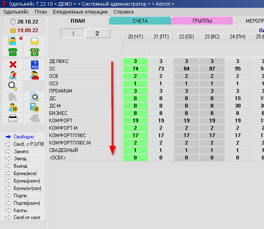The width and height of the screenshot is (264, 229).
Task: Click the green phone with question mark
Action: tap(35, 52)
